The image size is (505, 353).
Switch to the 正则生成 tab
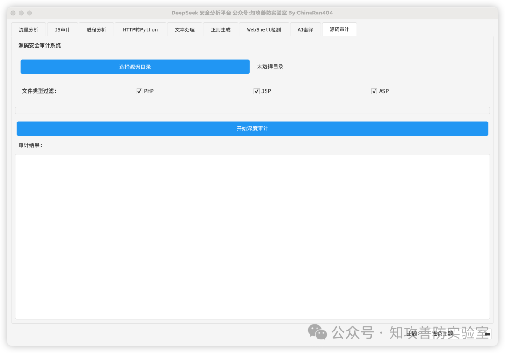[220, 29]
